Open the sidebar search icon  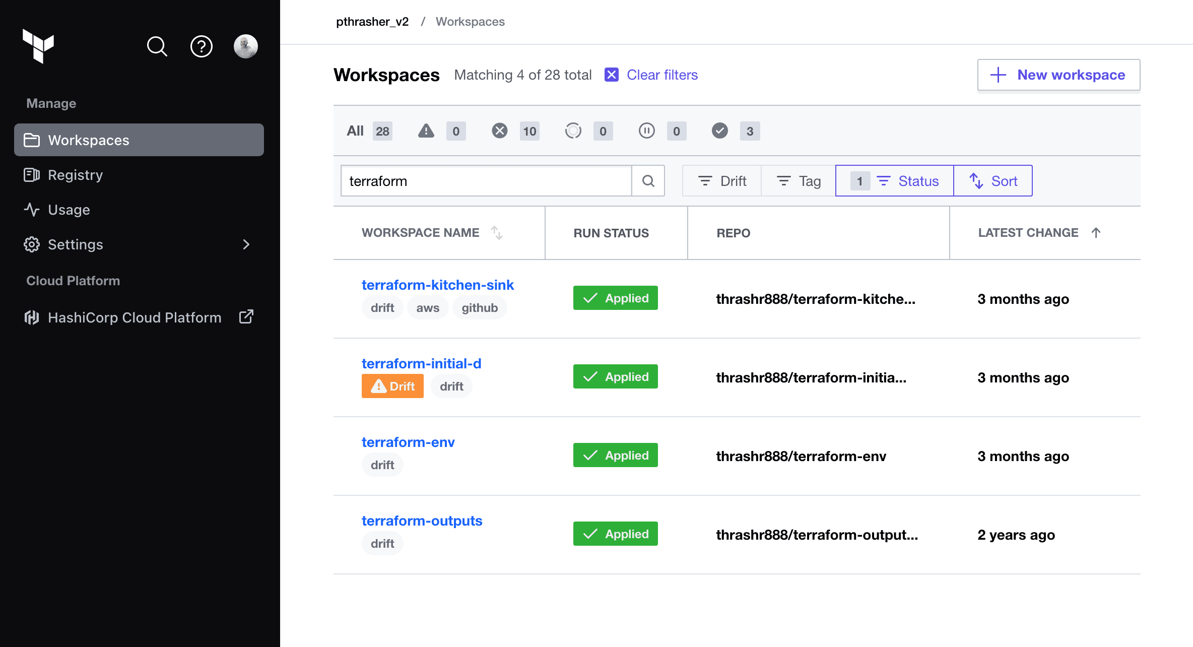pyautogui.click(x=157, y=46)
